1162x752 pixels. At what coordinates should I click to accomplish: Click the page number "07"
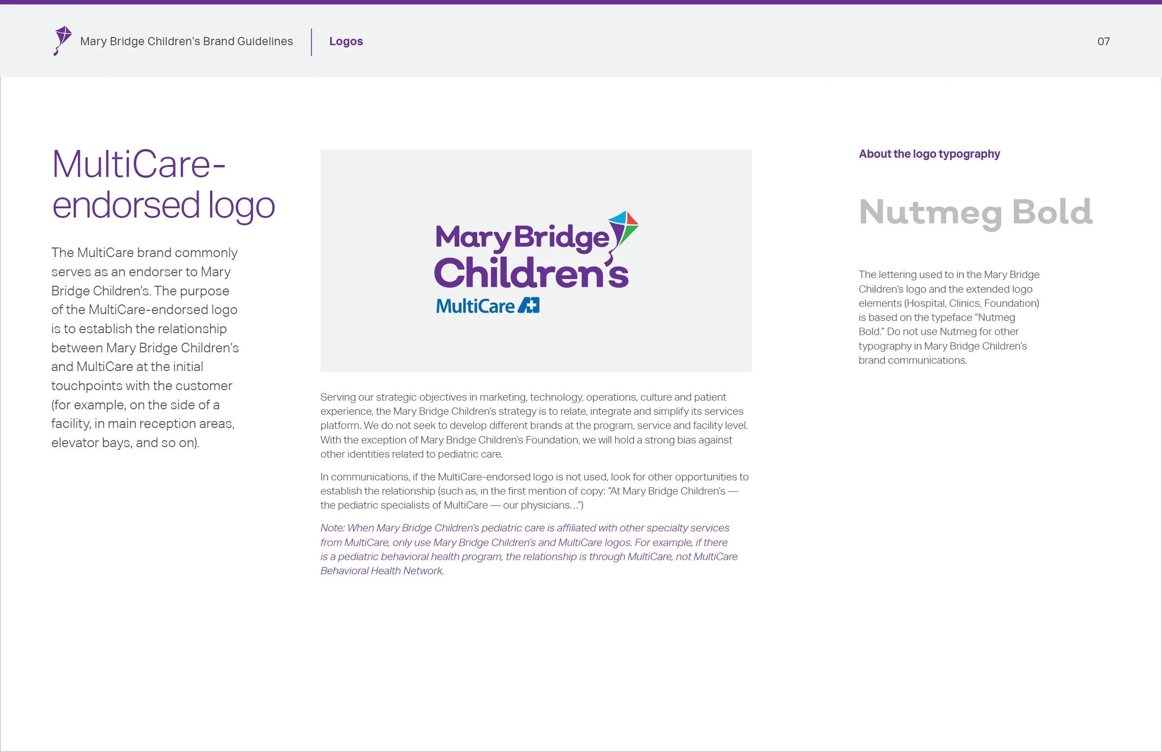point(1103,41)
